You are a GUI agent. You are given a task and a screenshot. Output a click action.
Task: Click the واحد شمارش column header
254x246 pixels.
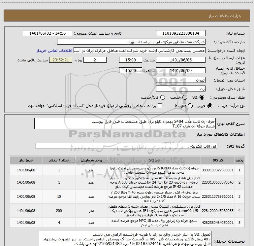(x=91, y=160)
